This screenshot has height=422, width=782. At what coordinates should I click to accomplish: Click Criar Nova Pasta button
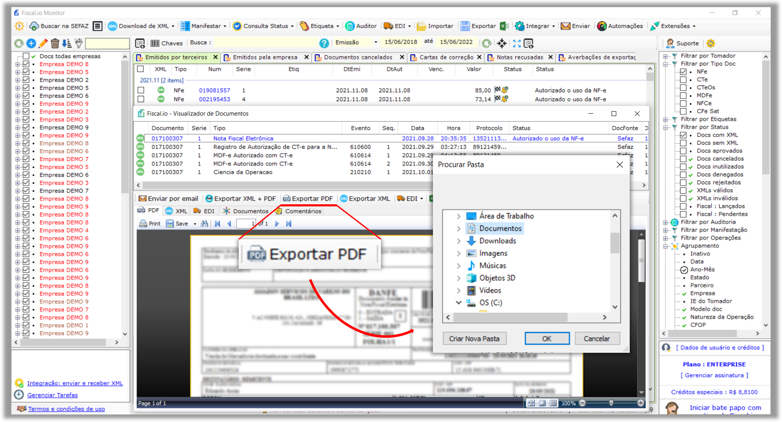[x=474, y=339]
